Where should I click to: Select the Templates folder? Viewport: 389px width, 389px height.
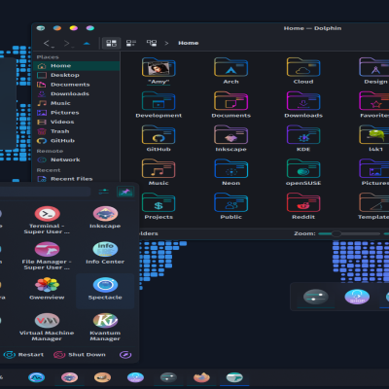373,206
